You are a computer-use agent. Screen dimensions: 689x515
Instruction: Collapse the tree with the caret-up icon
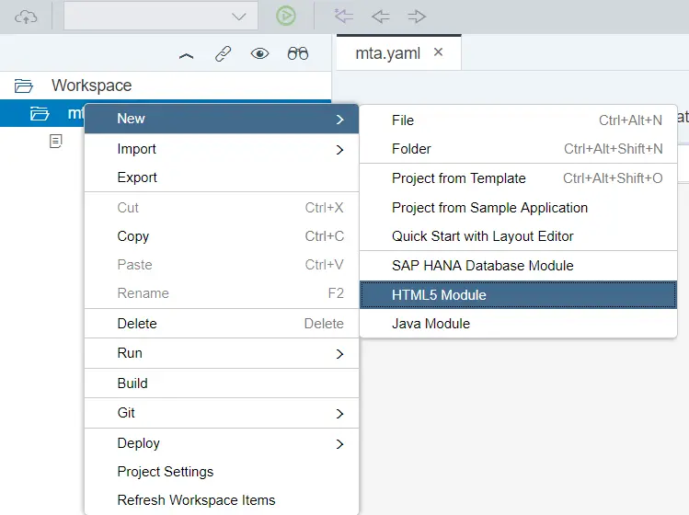(187, 55)
